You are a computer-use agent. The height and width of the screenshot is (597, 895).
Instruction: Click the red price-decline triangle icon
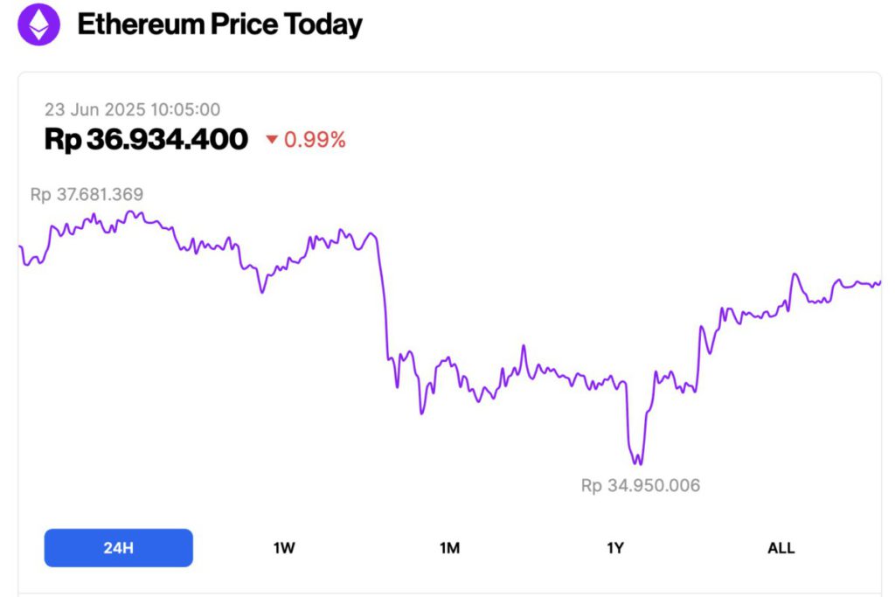pyautogui.click(x=271, y=140)
